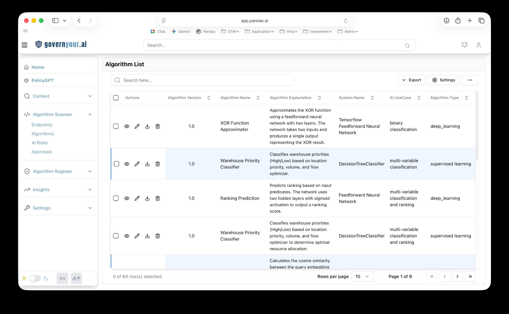The width and height of the screenshot is (509, 314).
Task: Select the Ranking Prediction row checkbox
Action: click(116, 198)
